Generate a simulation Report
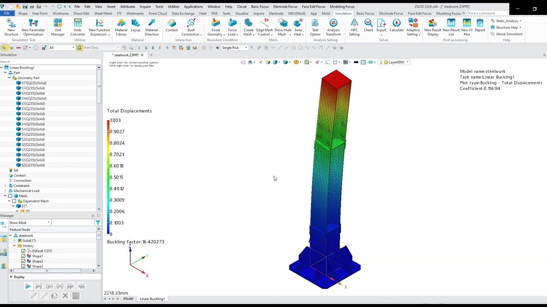 click(x=480, y=26)
